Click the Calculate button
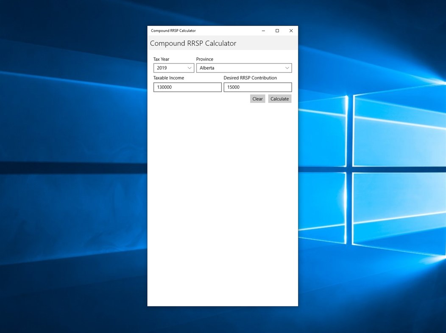This screenshot has width=446, height=333. pyautogui.click(x=279, y=99)
